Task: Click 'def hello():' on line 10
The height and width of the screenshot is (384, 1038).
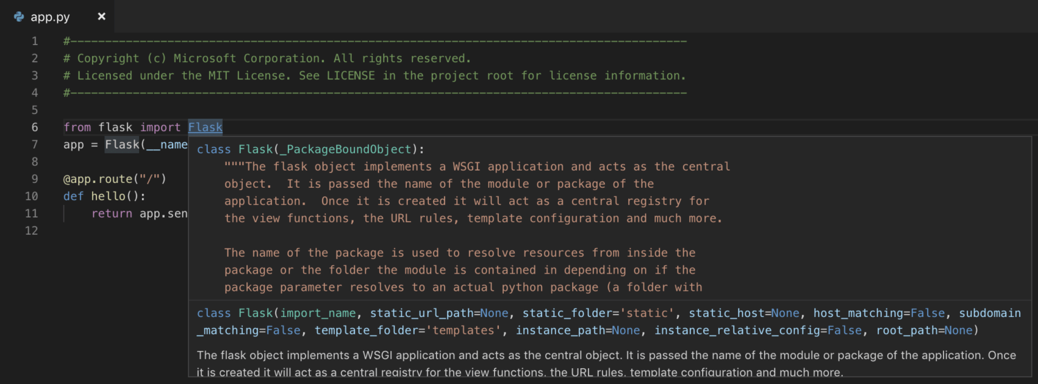Action: (104, 196)
